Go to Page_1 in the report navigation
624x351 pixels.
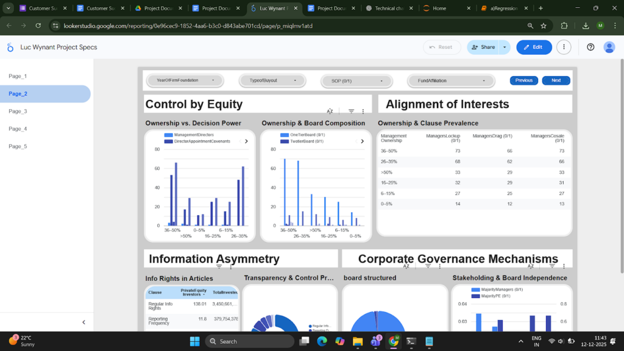[x=18, y=76]
